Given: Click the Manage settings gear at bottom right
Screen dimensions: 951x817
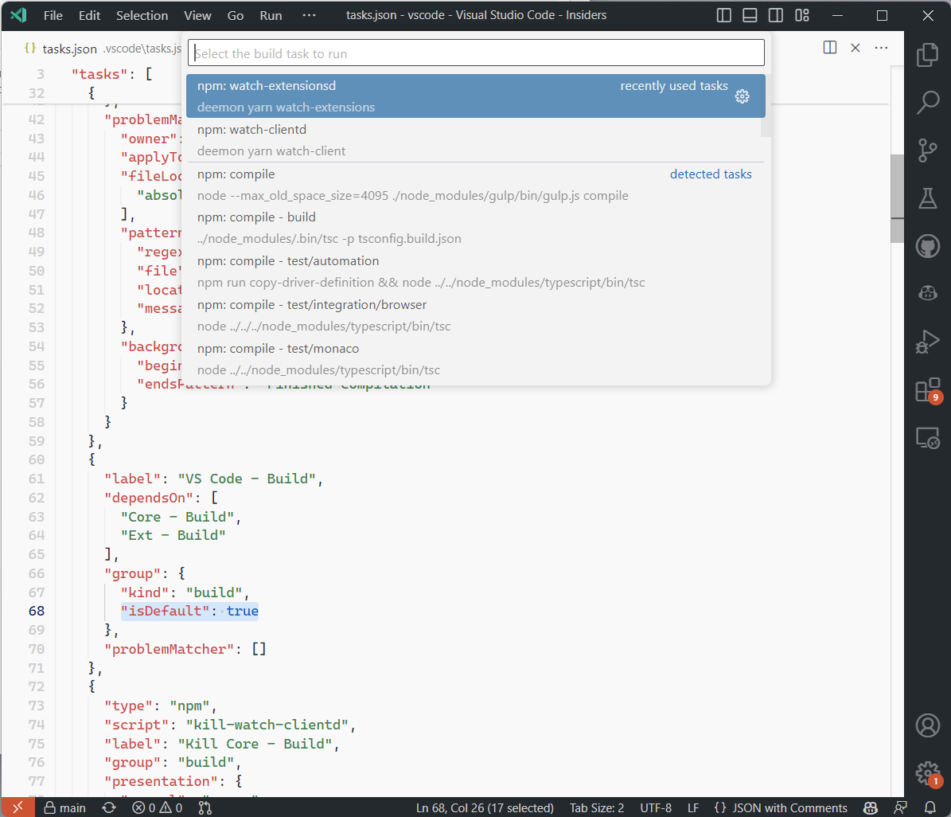Looking at the screenshot, I should point(928,772).
